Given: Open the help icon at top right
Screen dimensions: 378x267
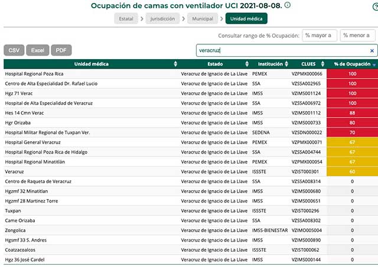Looking at the screenshot, I should (376, 6).
